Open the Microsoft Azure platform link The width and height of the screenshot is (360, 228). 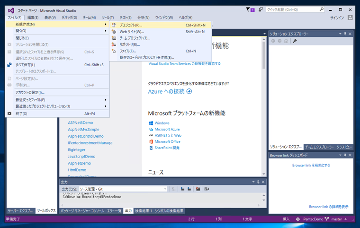pyautogui.click(x=167, y=129)
